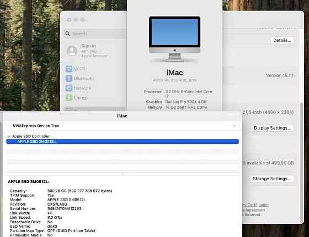Click the Detachable Drive value No
The width and height of the screenshot is (309, 237).
tap(50, 222)
